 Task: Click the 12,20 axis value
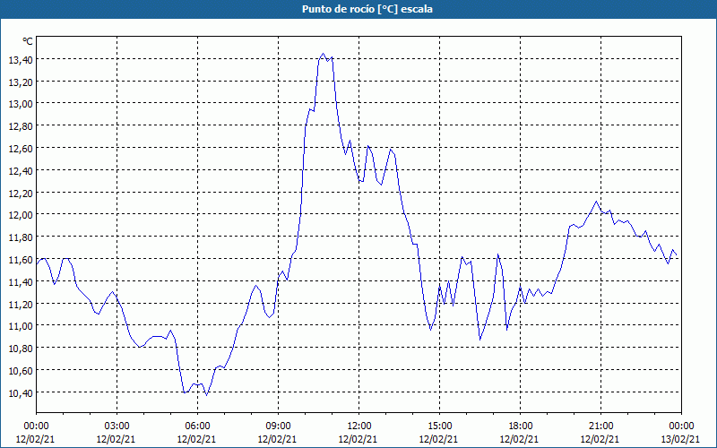coord(21,193)
